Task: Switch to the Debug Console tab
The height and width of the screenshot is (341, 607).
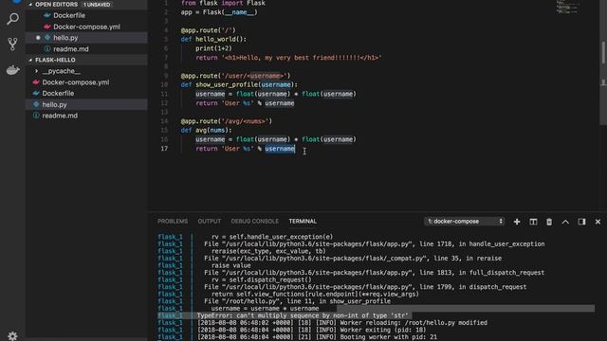Action: pyautogui.click(x=255, y=221)
